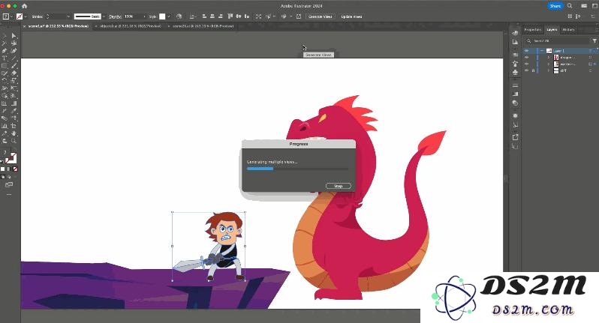The height and width of the screenshot is (323, 599).
Task: Switch to the Layers tab
Action: (552, 29)
